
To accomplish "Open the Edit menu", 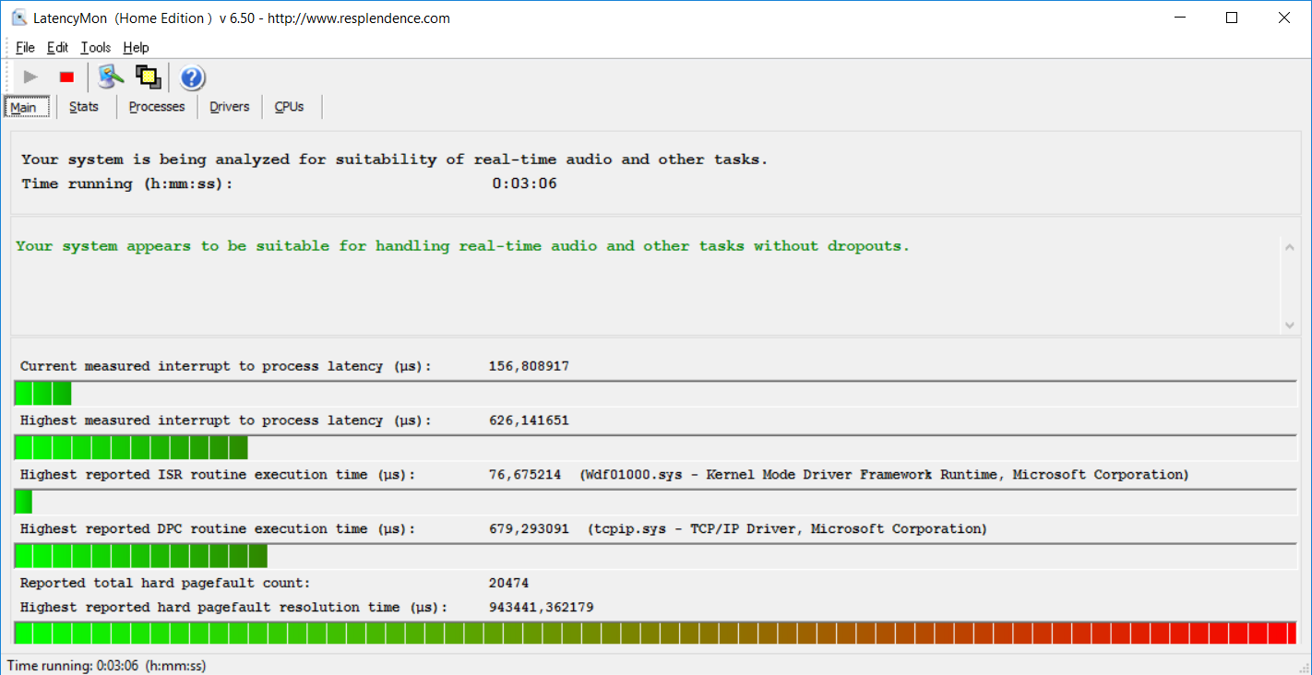I will 58,48.
